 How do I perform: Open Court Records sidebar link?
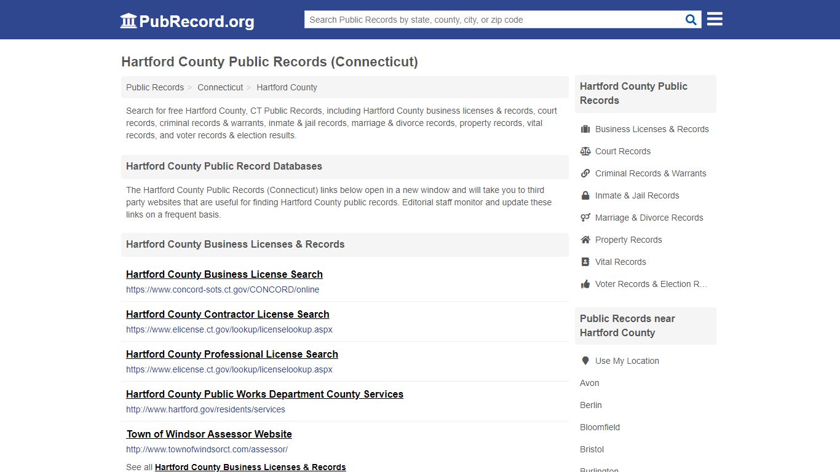tap(623, 151)
